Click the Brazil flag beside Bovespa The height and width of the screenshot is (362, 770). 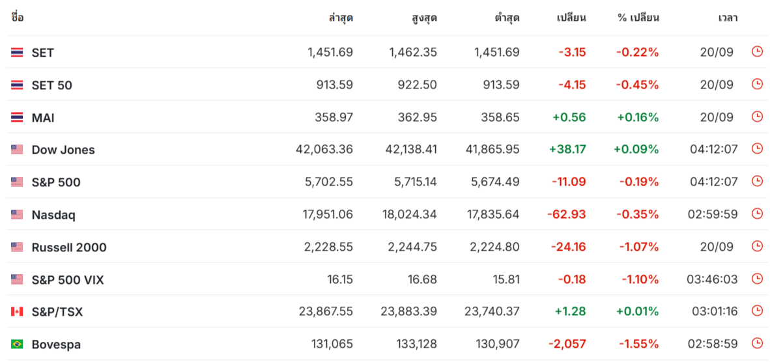[x=17, y=344]
